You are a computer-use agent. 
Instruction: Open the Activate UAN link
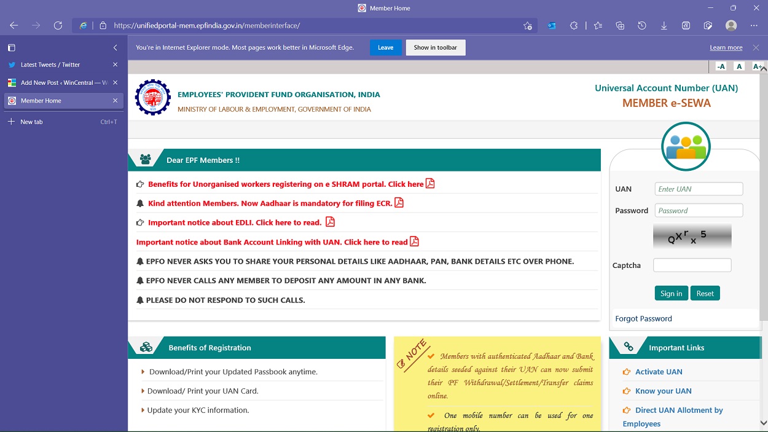coord(659,372)
